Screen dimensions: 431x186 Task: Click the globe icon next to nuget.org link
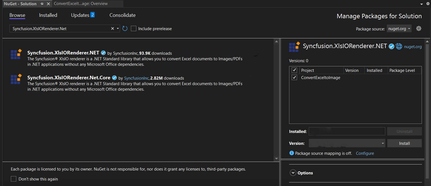tap(399, 46)
